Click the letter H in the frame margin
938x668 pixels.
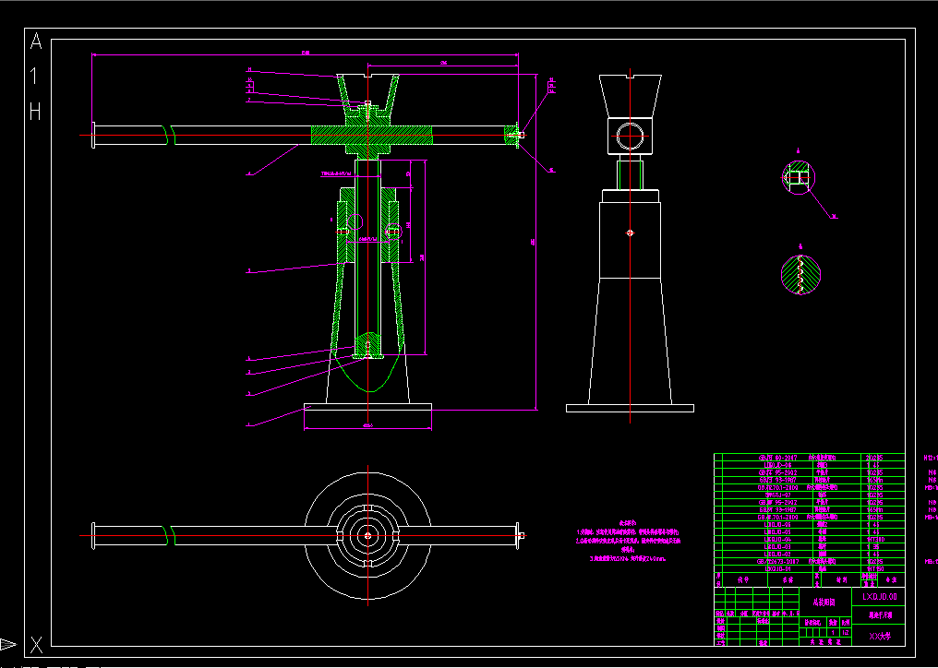pos(35,111)
